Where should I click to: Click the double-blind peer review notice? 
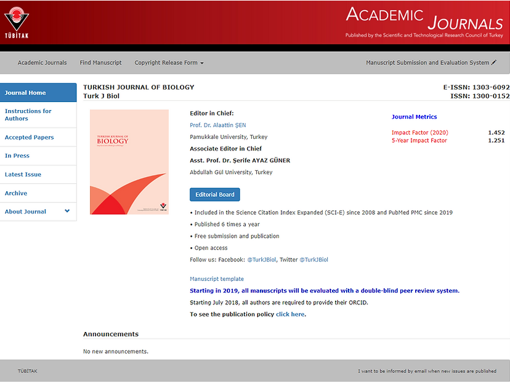(325, 291)
